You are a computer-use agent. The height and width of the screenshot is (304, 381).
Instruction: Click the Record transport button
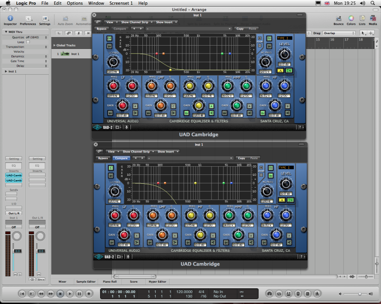(x=89, y=294)
